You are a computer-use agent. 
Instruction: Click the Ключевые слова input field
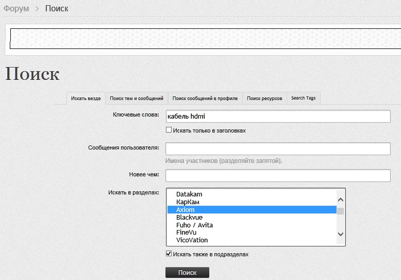[277, 116]
